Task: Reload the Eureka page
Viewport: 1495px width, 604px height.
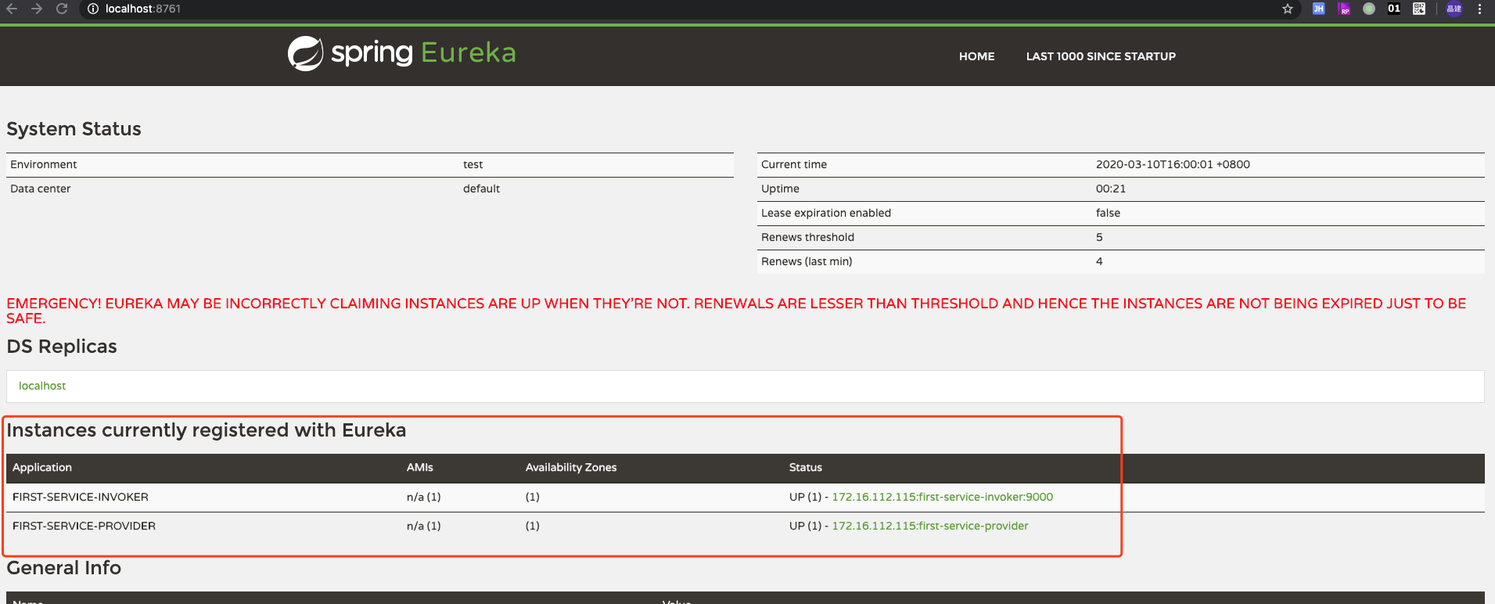Action: [x=62, y=9]
